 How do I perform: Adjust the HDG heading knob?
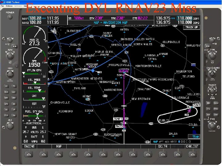click(10, 74)
